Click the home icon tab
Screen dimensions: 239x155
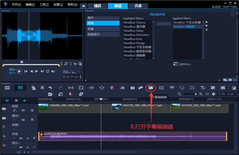pyautogui.click(x=83, y=6)
